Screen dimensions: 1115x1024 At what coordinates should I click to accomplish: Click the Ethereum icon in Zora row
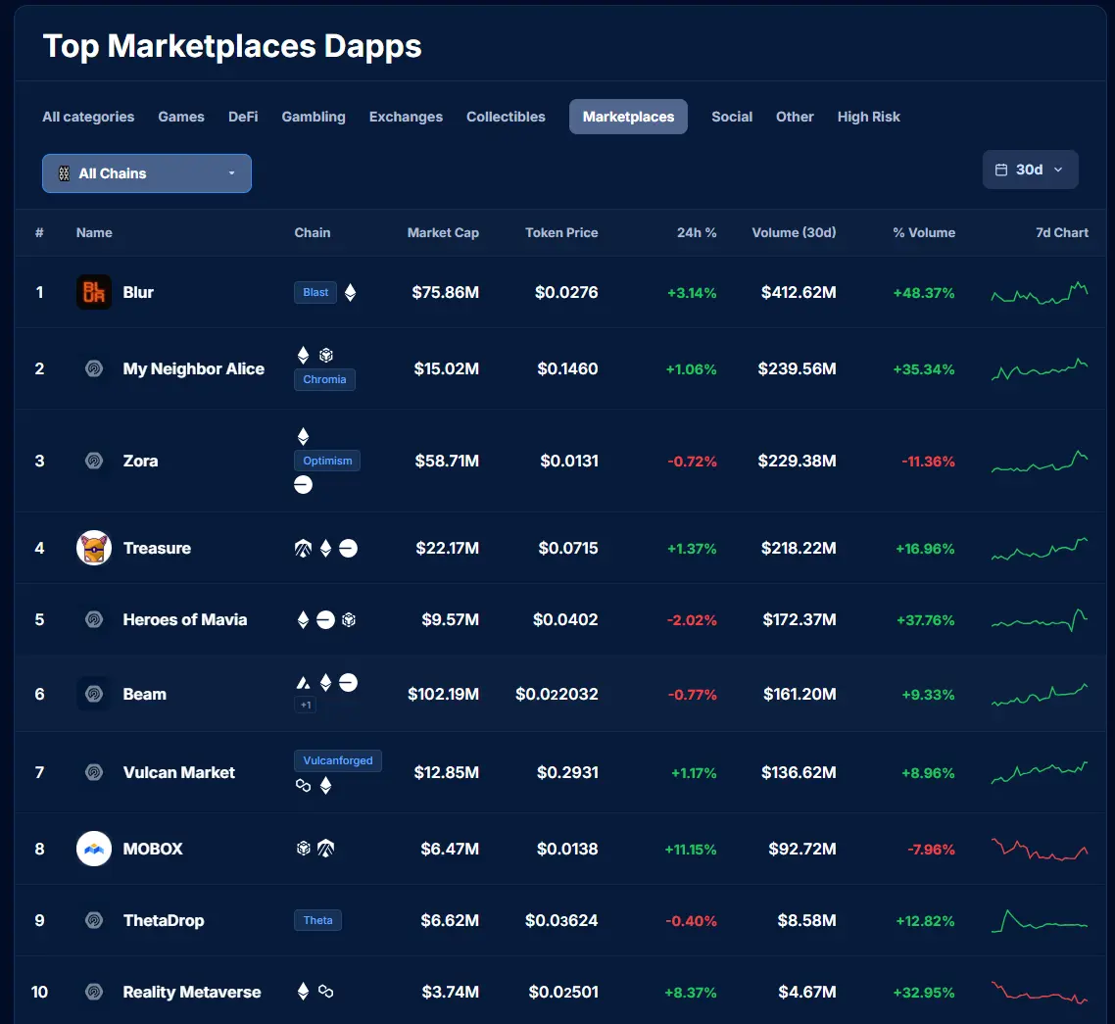(x=303, y=436)
